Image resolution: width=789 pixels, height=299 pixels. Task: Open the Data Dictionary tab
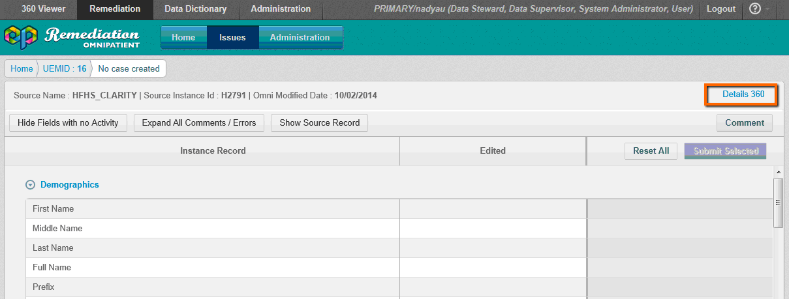coord(195,9)
